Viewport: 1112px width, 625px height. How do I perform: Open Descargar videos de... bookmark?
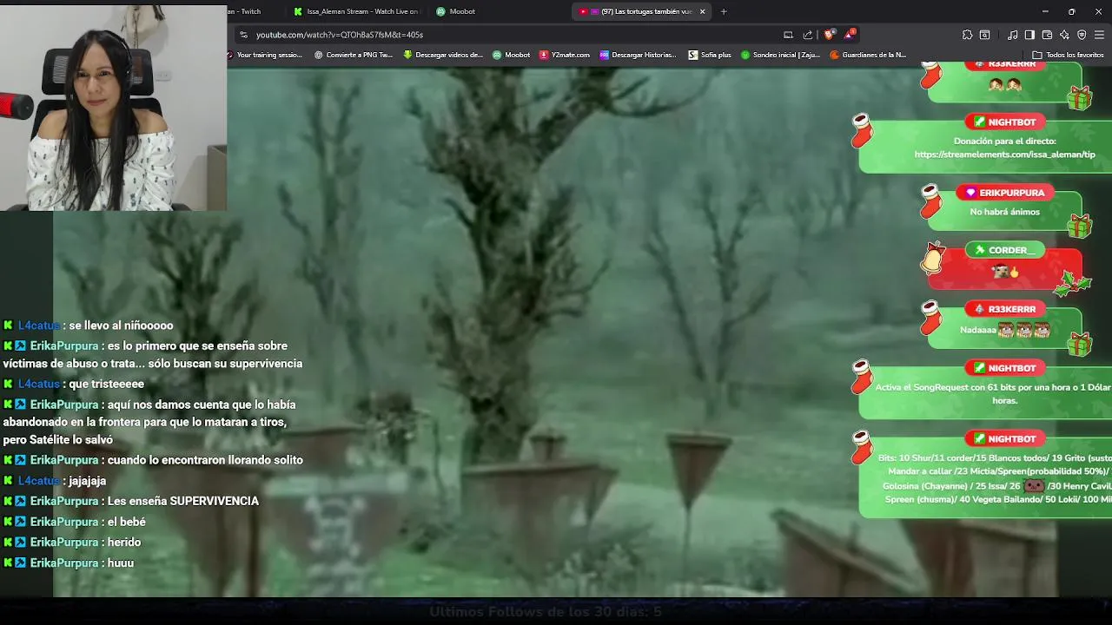click(x=443, y=55)
